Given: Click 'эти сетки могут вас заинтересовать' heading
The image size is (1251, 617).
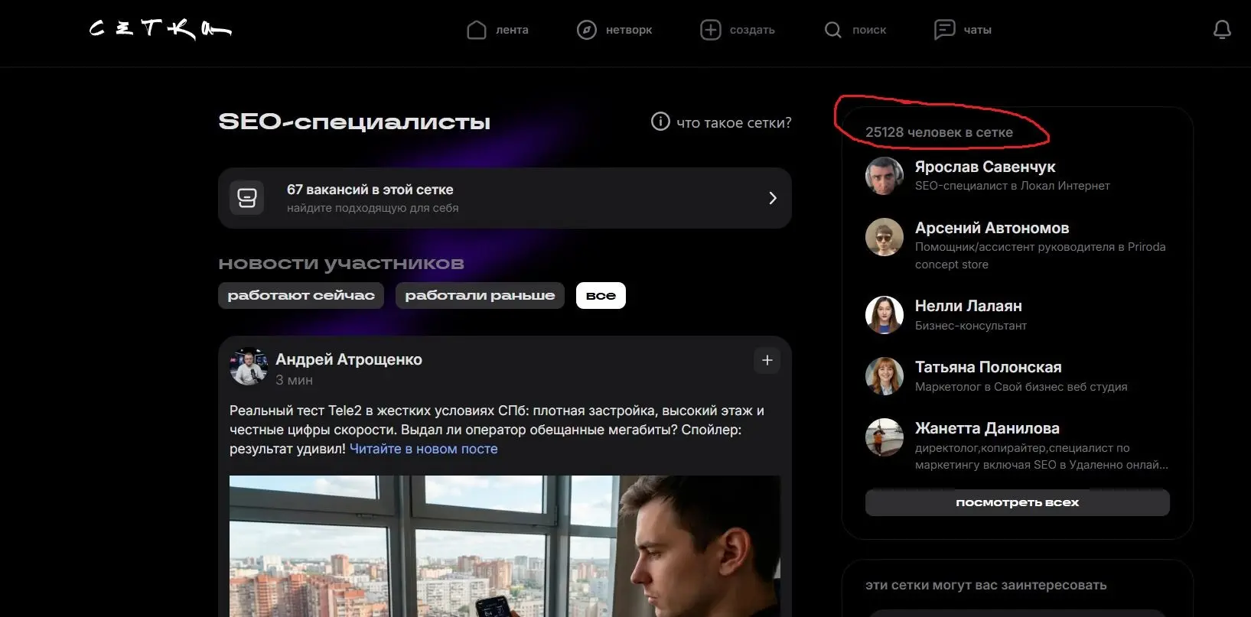Looking at the screenshot, I should [985, 585].
